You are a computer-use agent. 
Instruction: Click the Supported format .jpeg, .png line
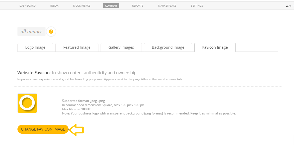[x=83, y=101]
